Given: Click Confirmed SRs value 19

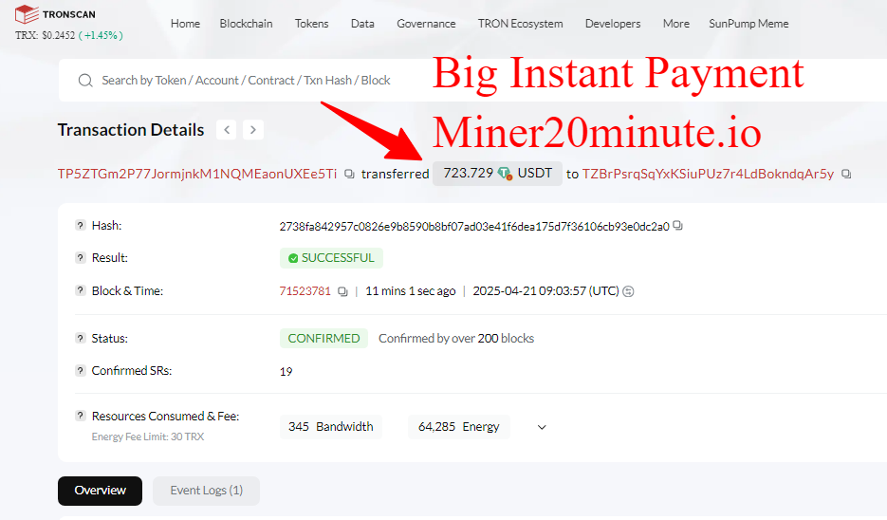Looking at the screenshot, I should (286, 372).
